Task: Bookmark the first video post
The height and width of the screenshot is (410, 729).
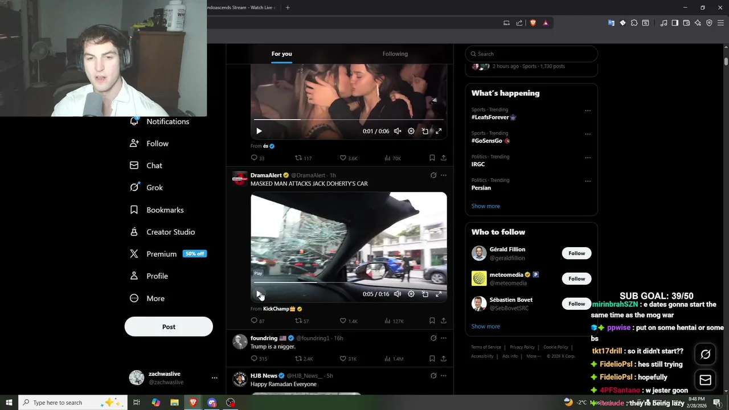Action: (x=432, y=158)
